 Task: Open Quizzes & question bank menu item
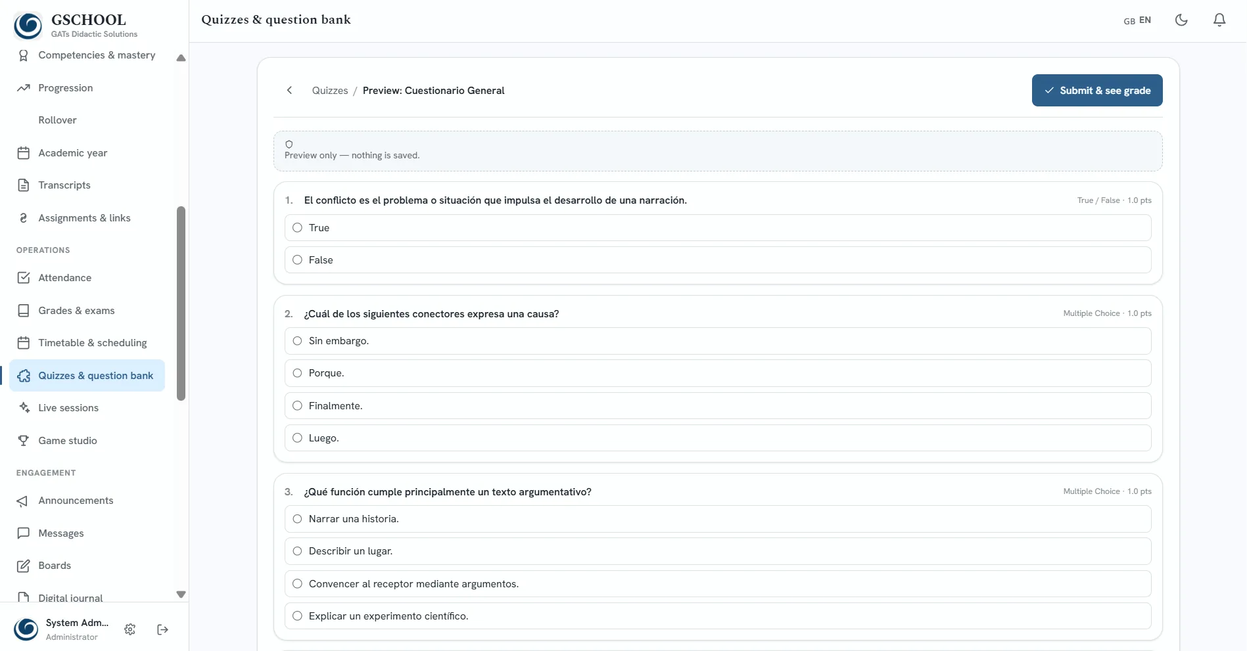pos(87,376)
